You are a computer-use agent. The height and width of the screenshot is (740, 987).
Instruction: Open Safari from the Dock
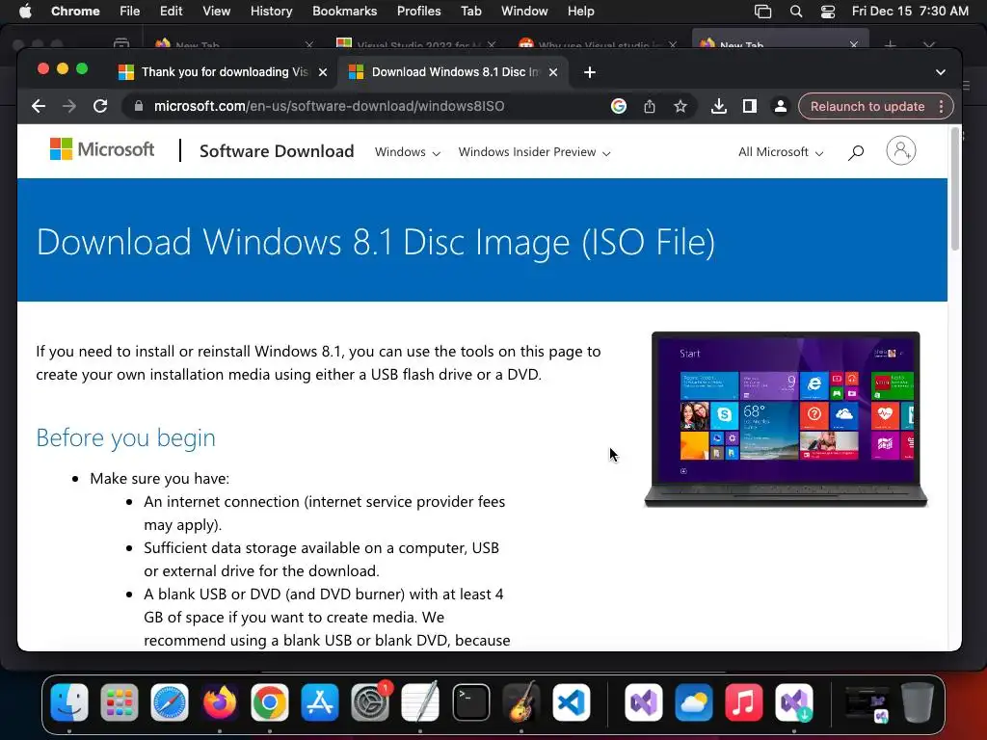click(x=170, y=702)
